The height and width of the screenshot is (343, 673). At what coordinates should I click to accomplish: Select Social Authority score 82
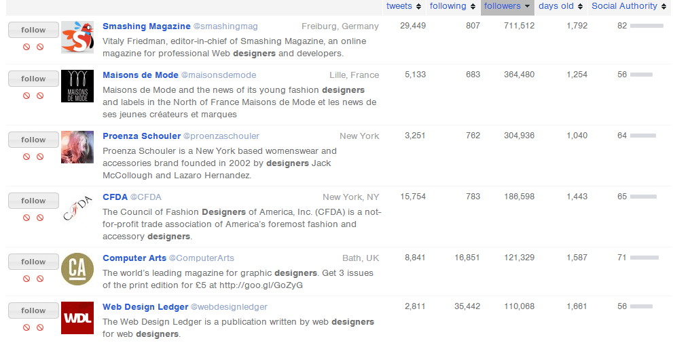click(622, 26)
